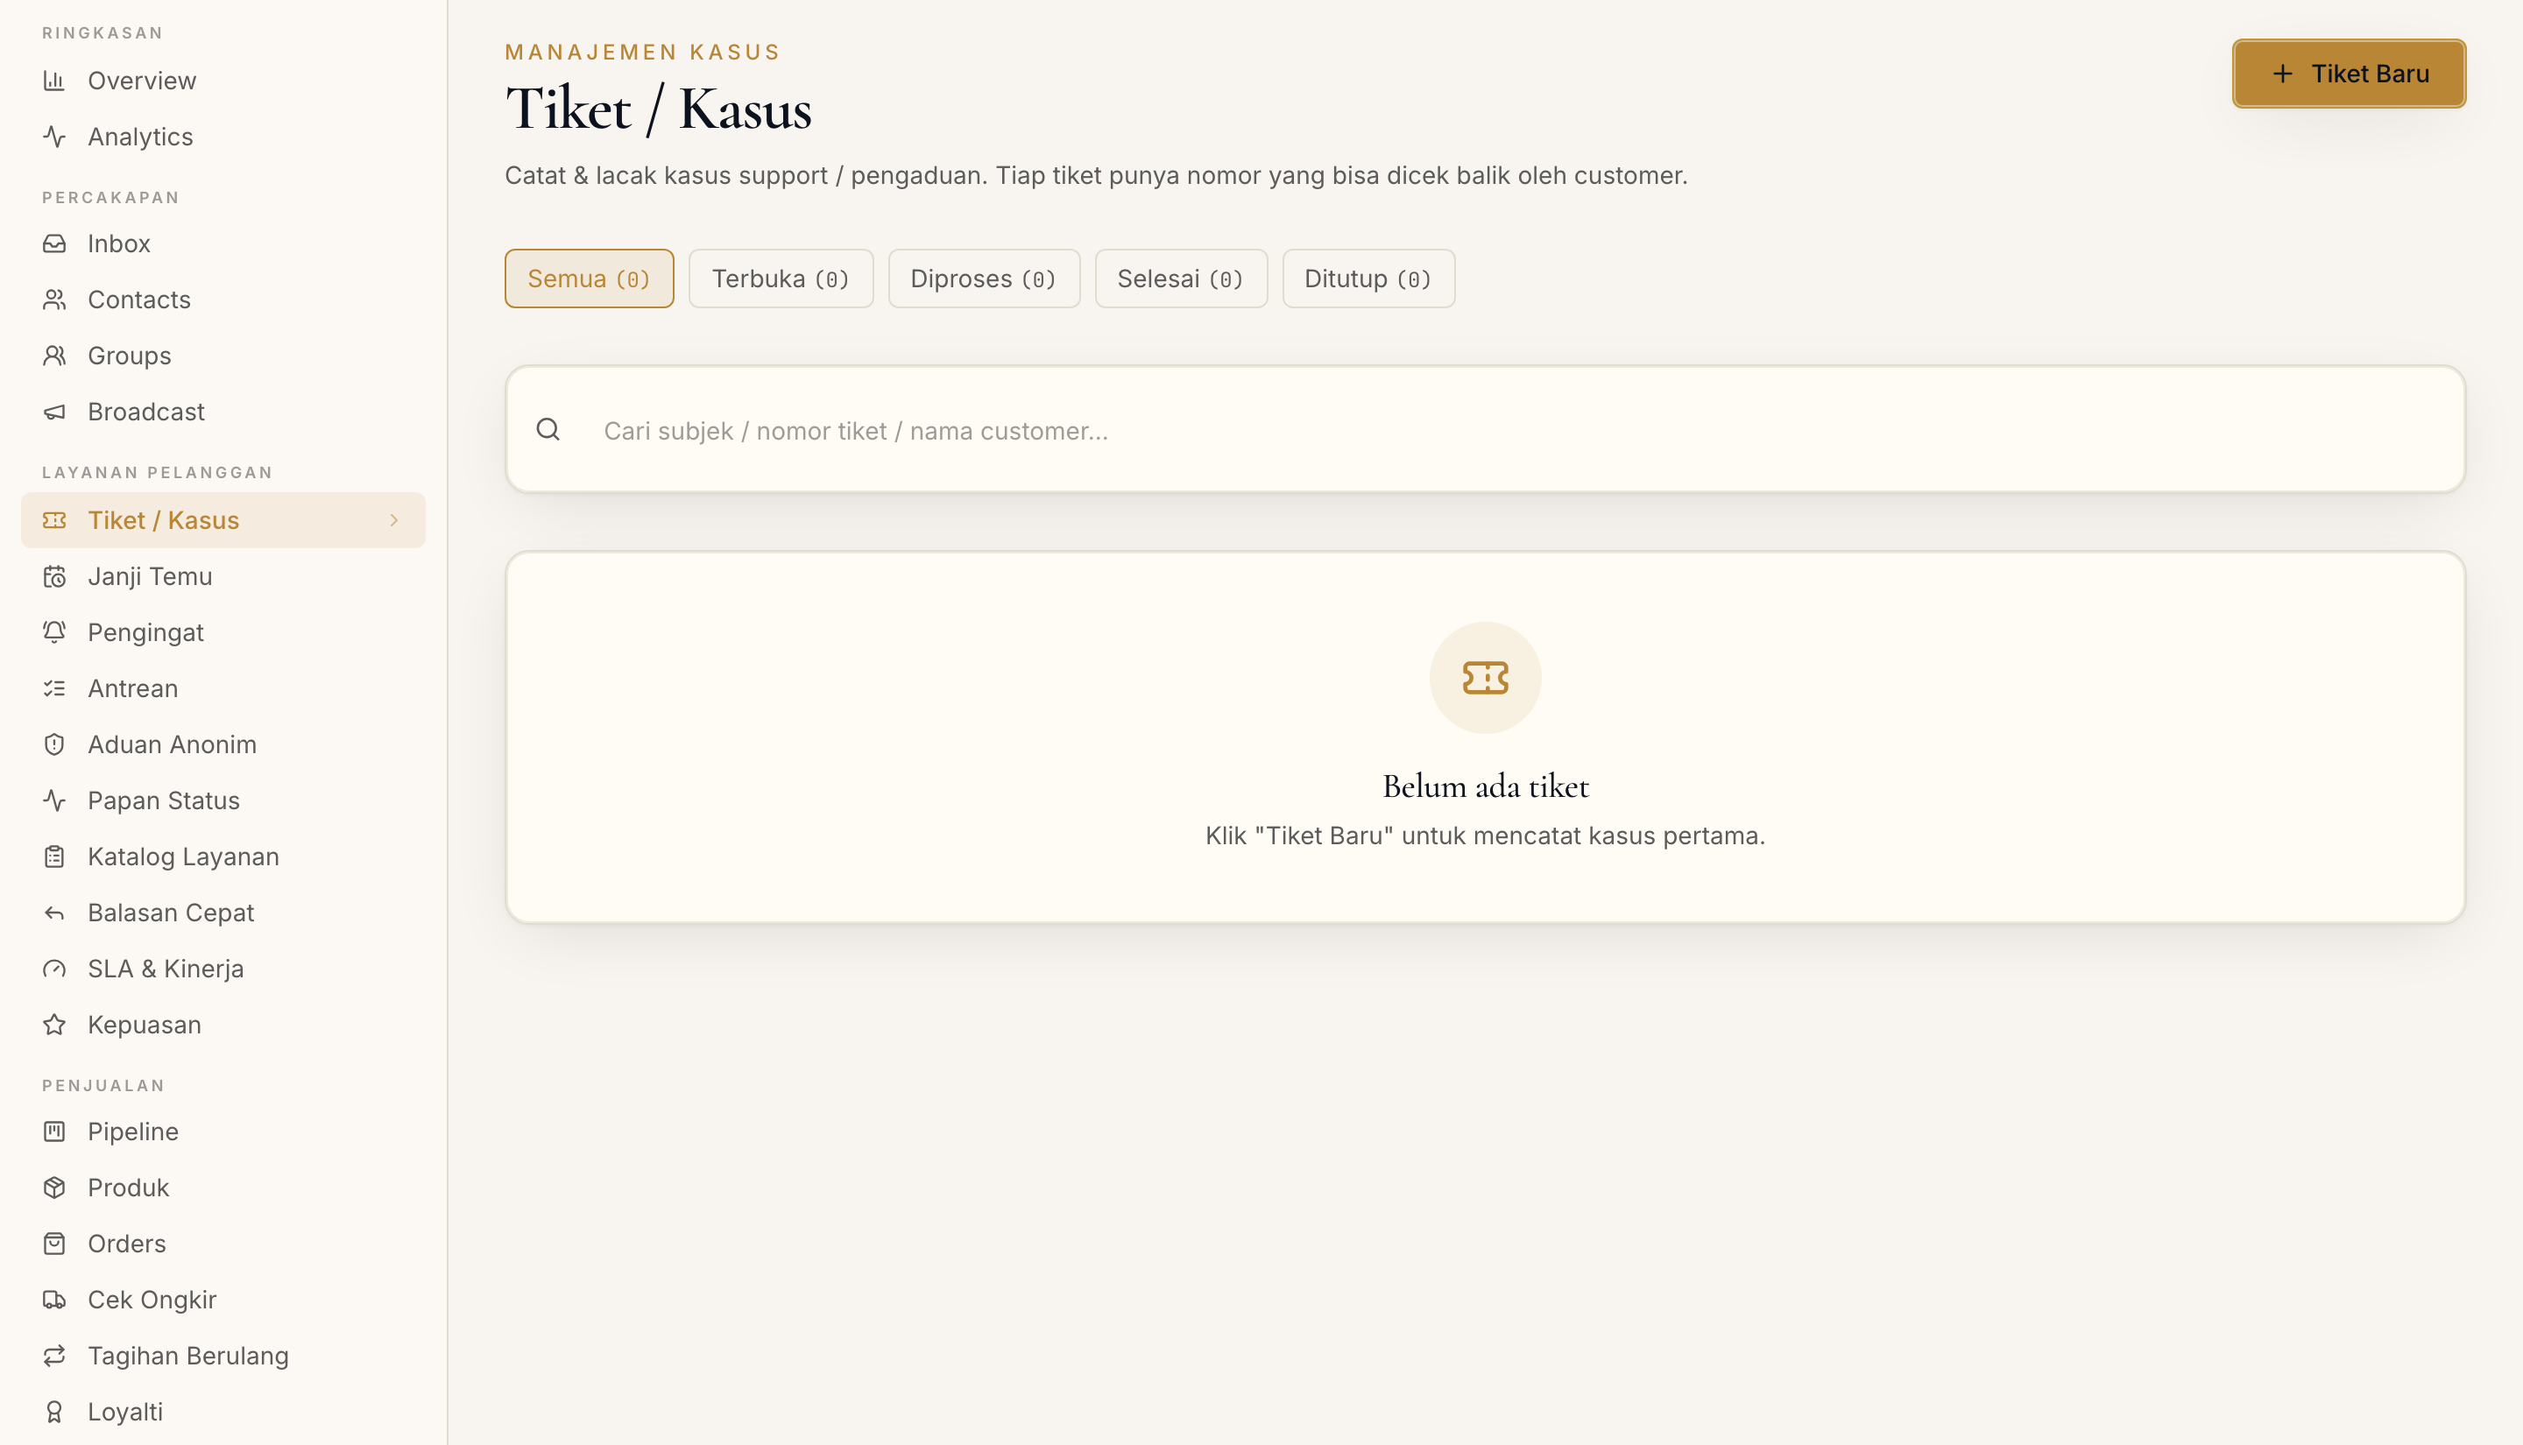Click the Contacts people icon
Image resolution: width=2523 pixels, height=1445 pixels.
coord(54,300)
